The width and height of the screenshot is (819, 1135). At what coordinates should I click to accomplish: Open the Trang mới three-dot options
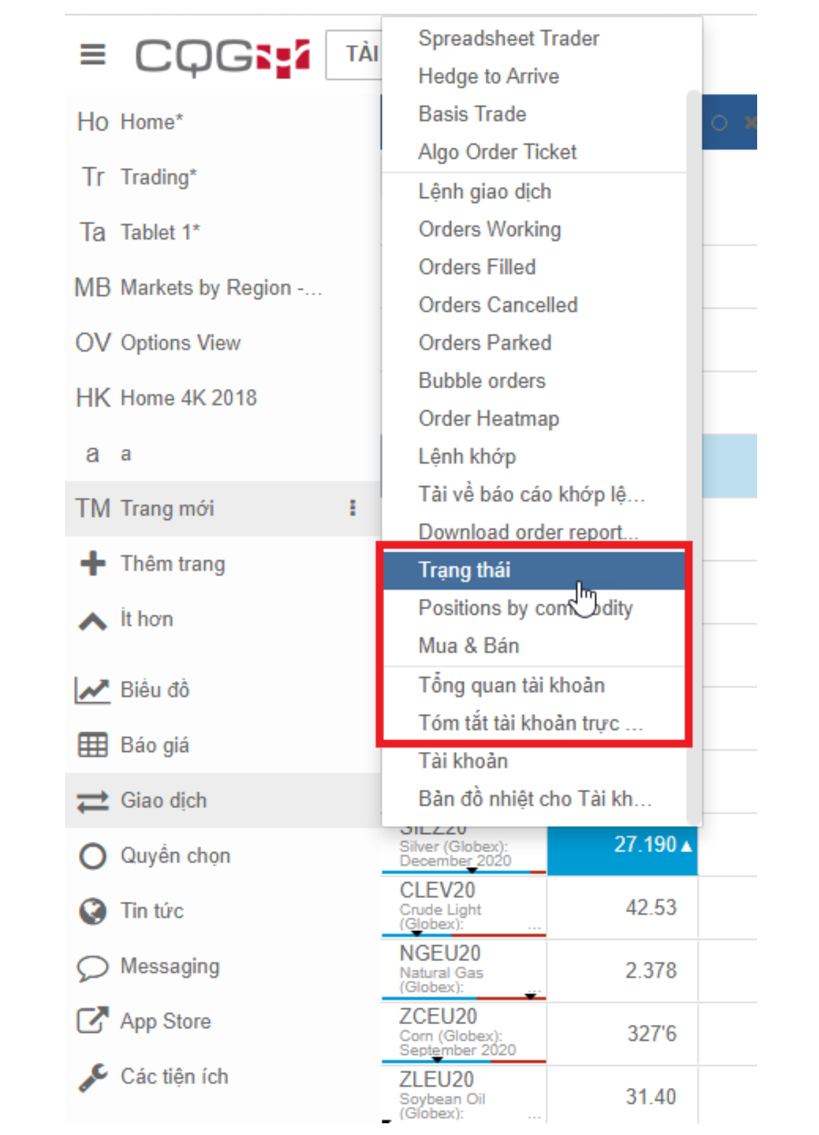coord(353,508)
